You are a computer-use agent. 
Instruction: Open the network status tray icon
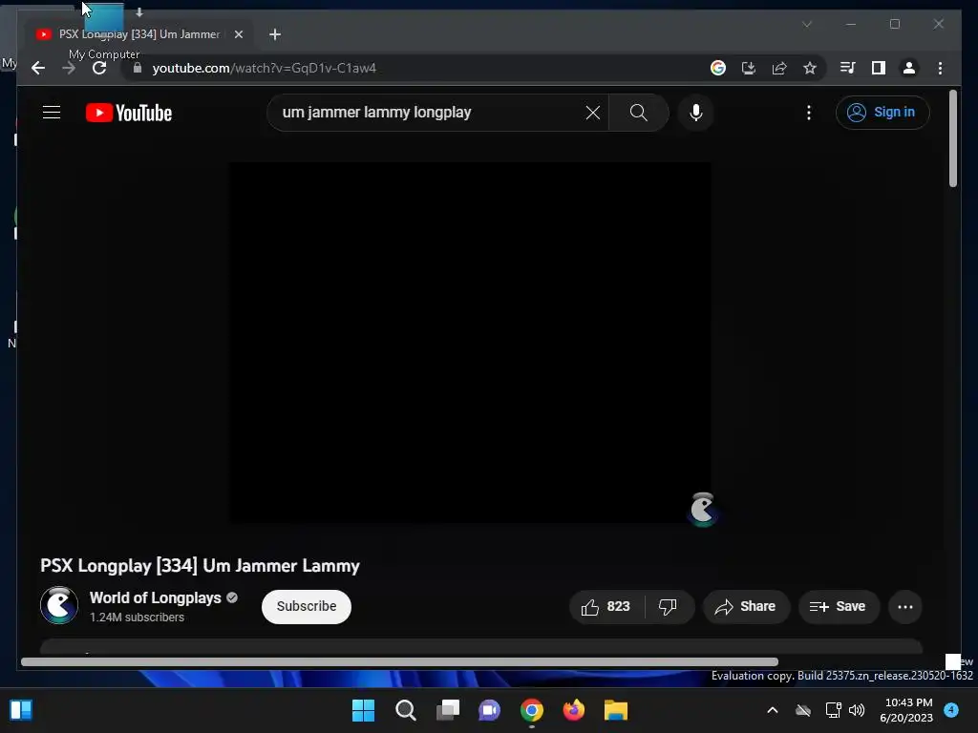[x=833, y=710]
